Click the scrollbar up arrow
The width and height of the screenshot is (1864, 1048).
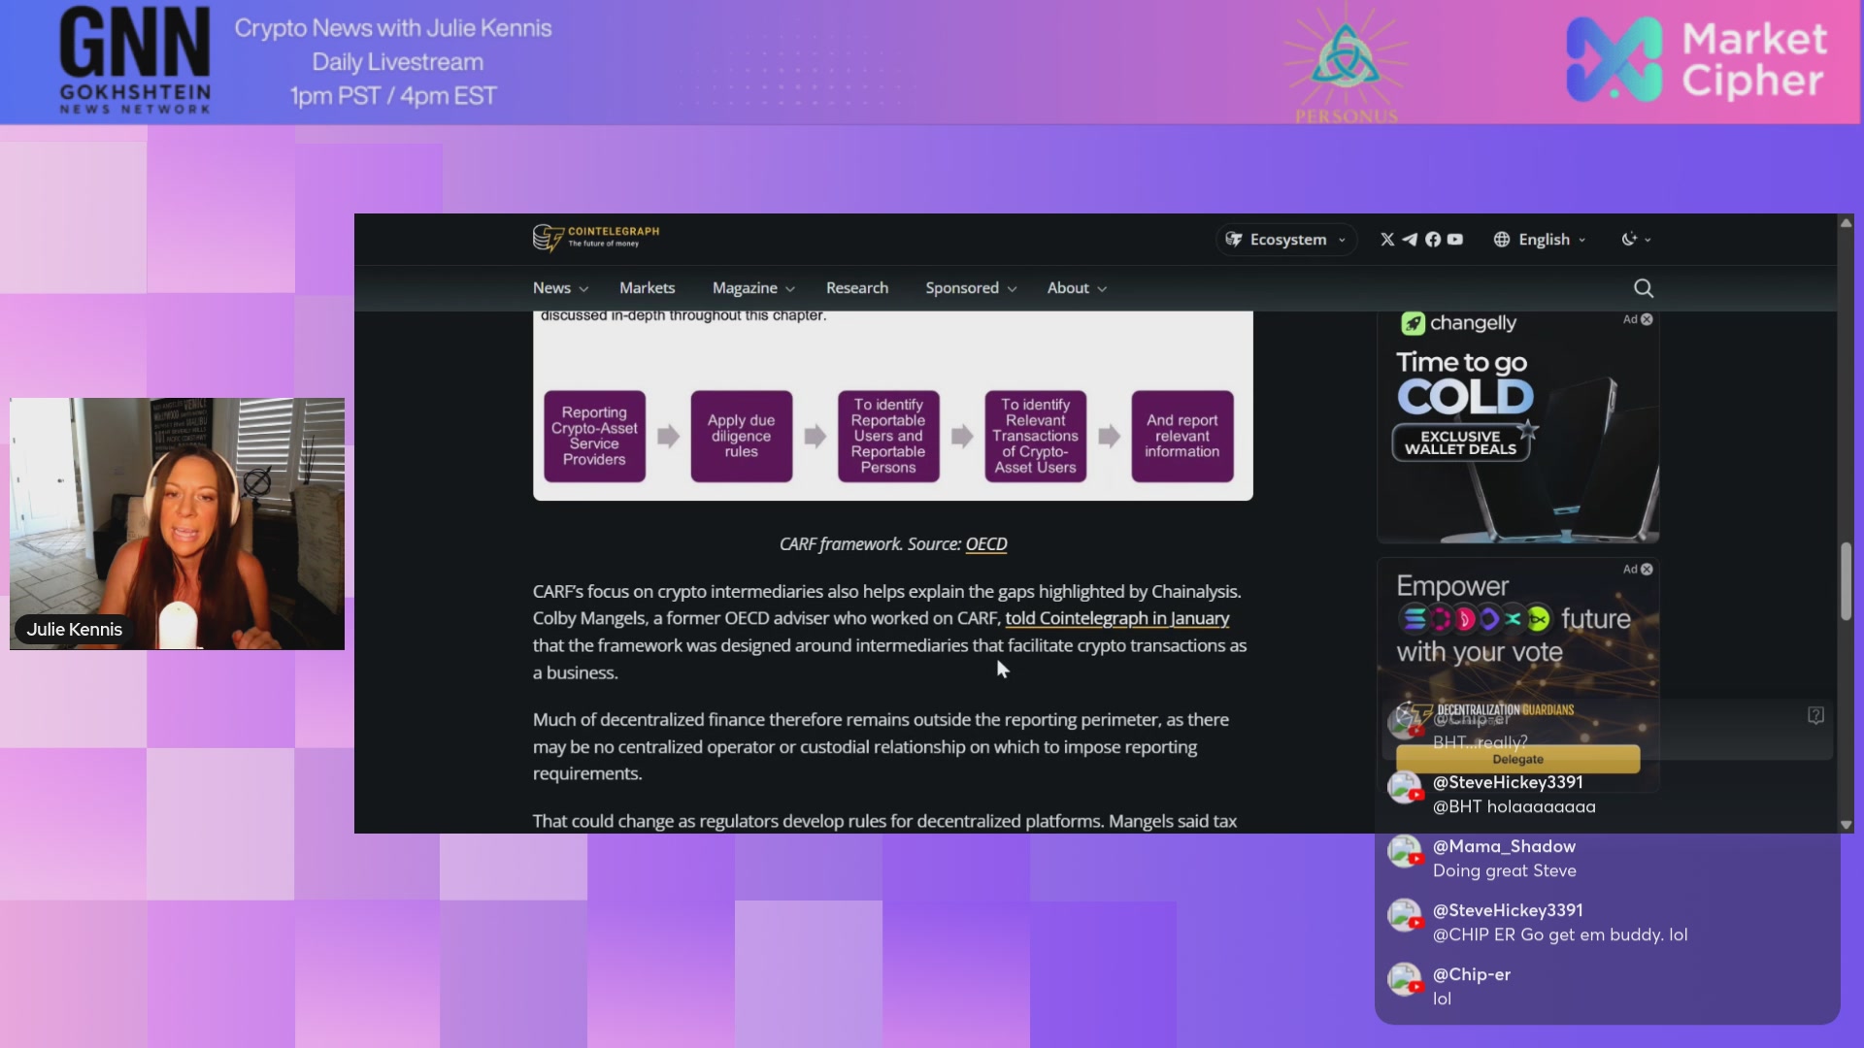point(1846,223)
